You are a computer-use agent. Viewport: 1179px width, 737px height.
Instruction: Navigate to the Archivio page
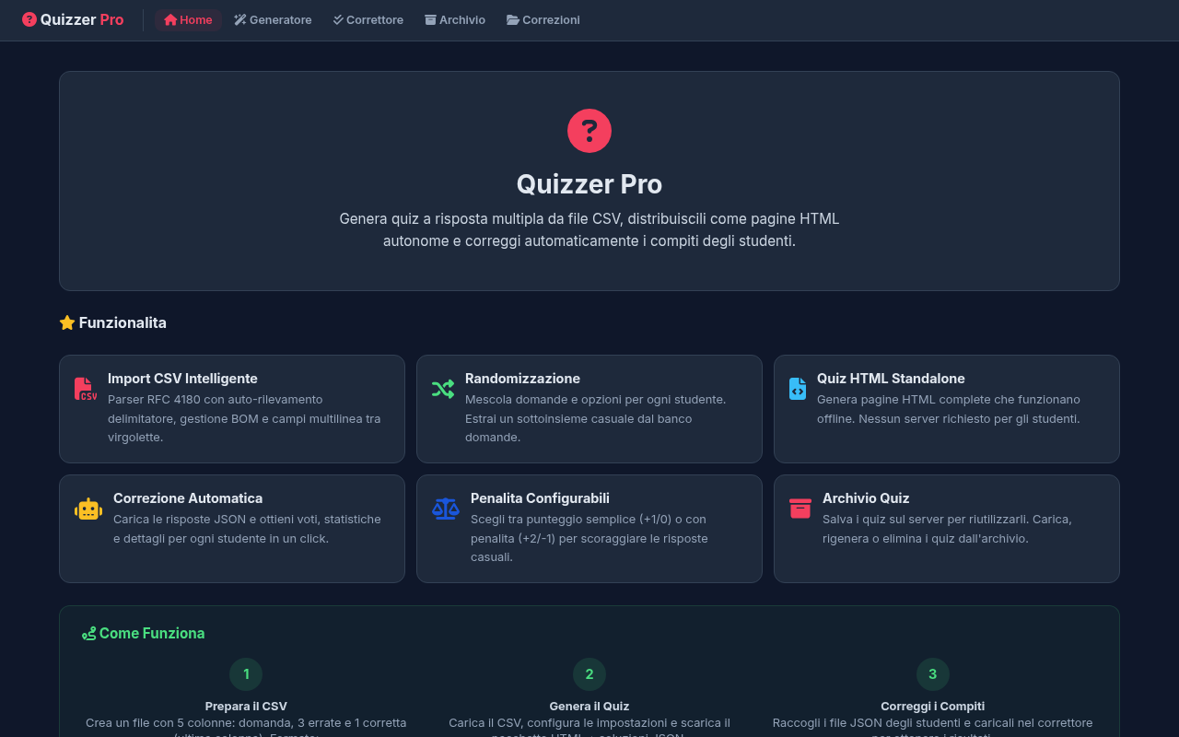(x=455, y=19)
